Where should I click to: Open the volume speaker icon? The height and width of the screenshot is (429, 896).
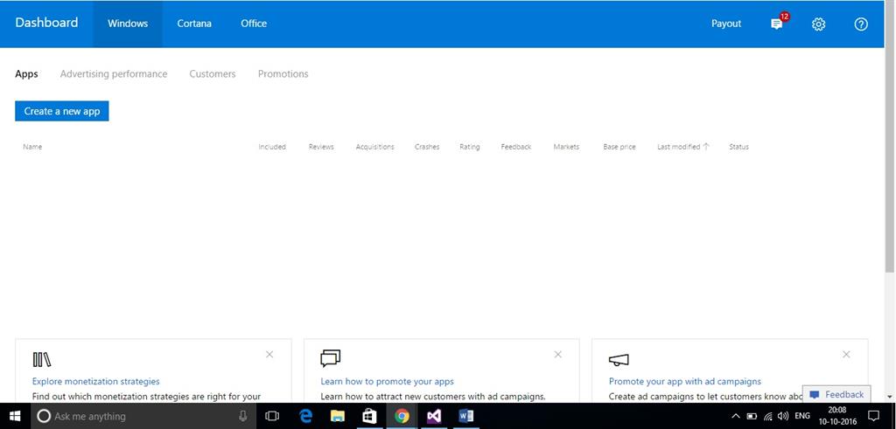point(783,416)
